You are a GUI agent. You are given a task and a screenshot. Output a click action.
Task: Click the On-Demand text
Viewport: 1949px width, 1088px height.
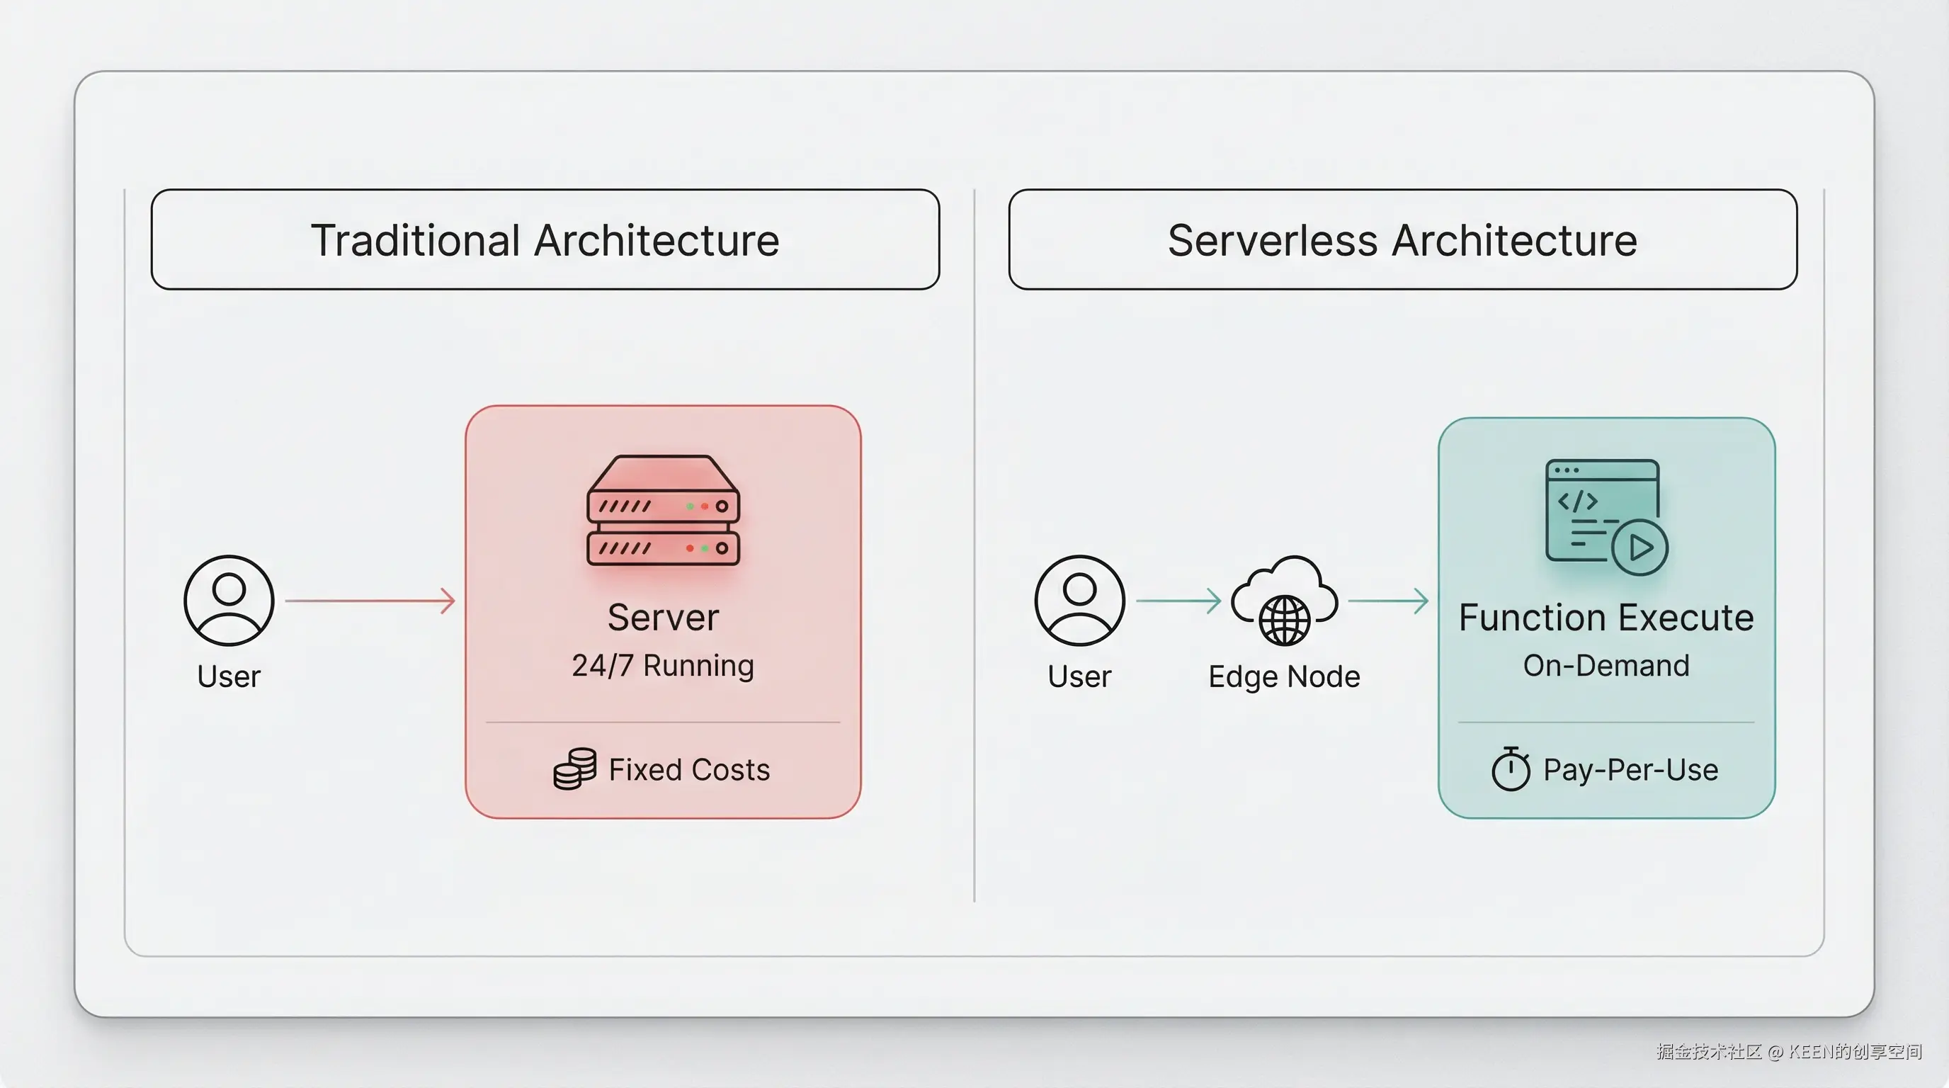[1606, 666]
